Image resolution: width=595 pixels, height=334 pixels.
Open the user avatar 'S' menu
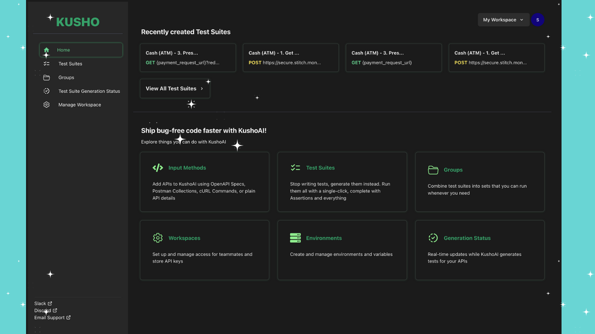[537, 20]
